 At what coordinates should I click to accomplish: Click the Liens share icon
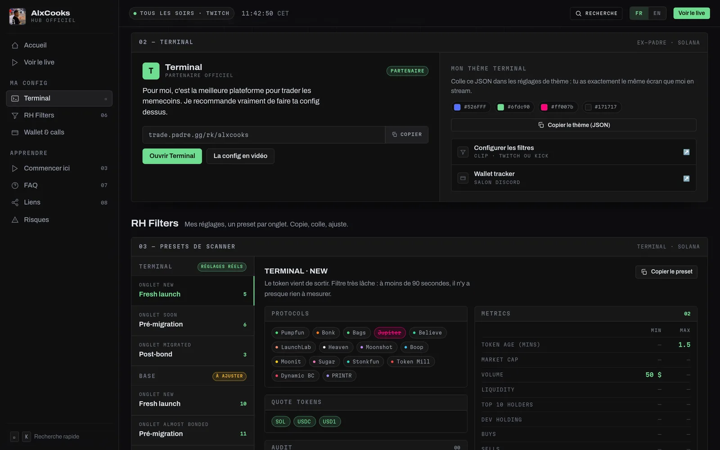click(x=15, y=202)
